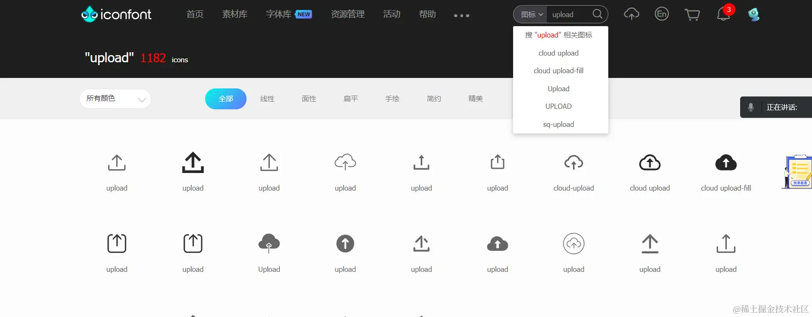Open the three-dots more menu in navigation
This screenshot has height=317, width=812.
click(x=461, y=16)
